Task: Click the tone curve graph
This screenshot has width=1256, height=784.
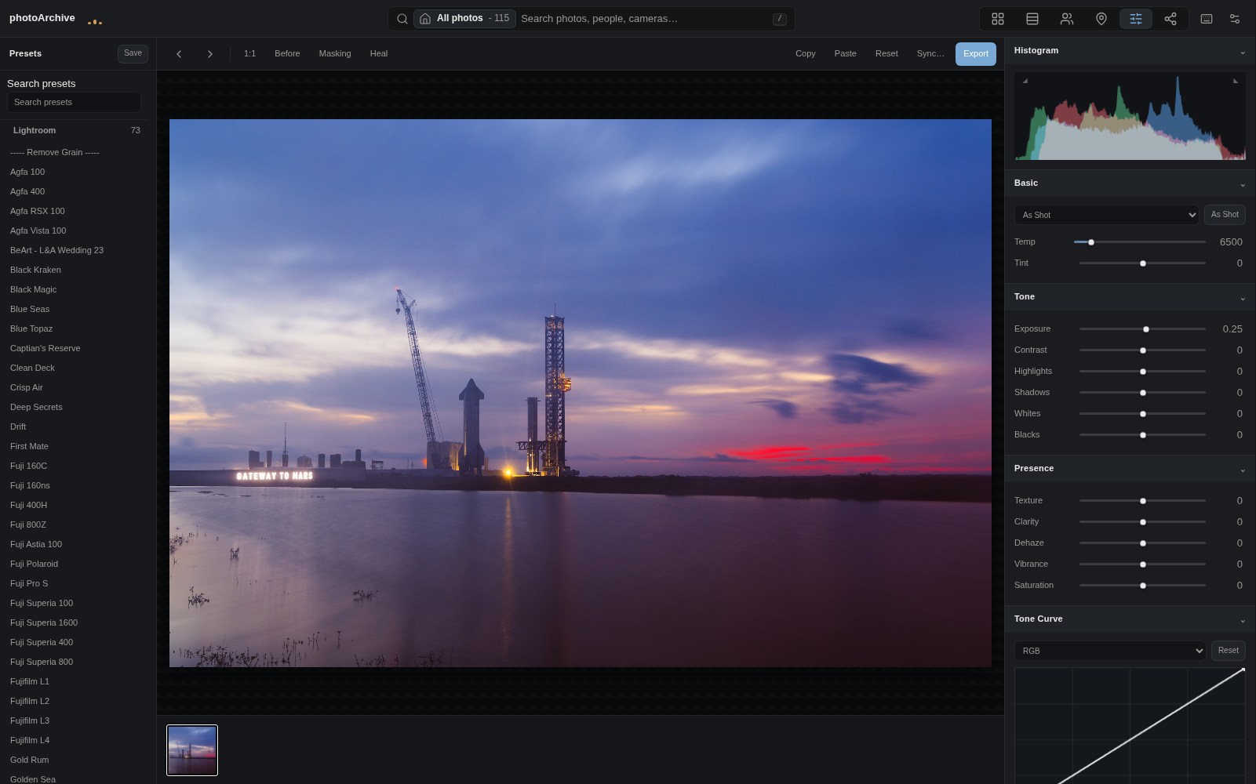Action: click(x=1130, y=725)
